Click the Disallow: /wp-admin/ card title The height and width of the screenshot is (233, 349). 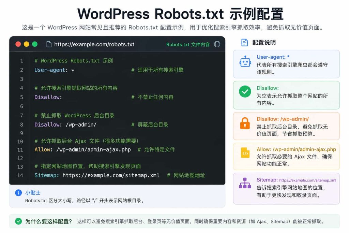283,119
